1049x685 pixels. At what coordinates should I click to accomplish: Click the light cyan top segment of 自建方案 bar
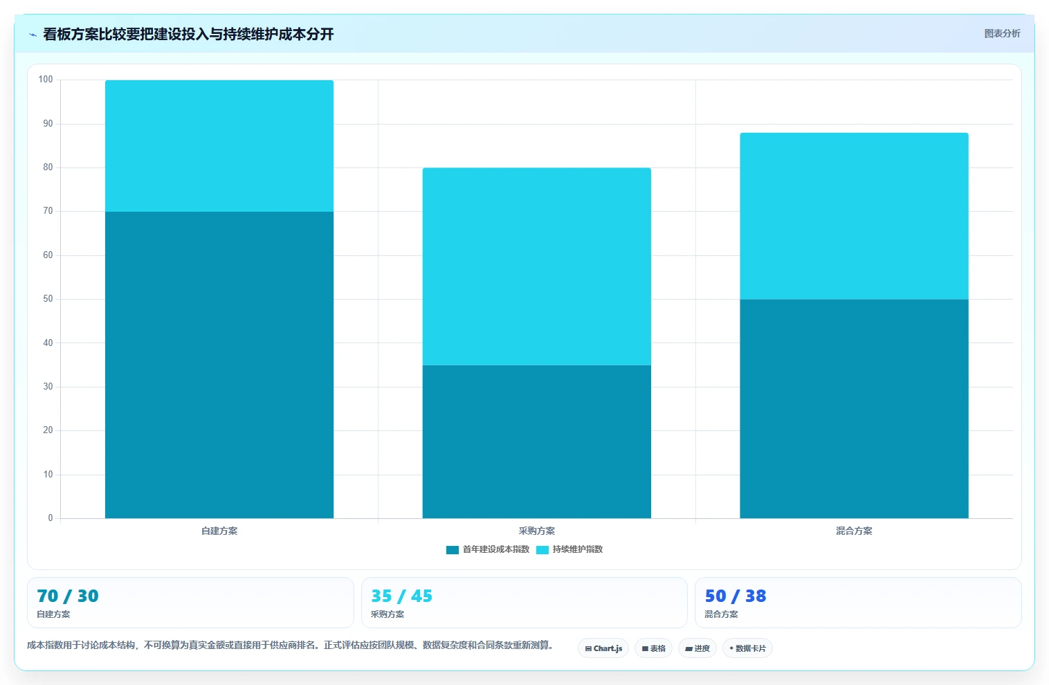click(x=219, y=146)
